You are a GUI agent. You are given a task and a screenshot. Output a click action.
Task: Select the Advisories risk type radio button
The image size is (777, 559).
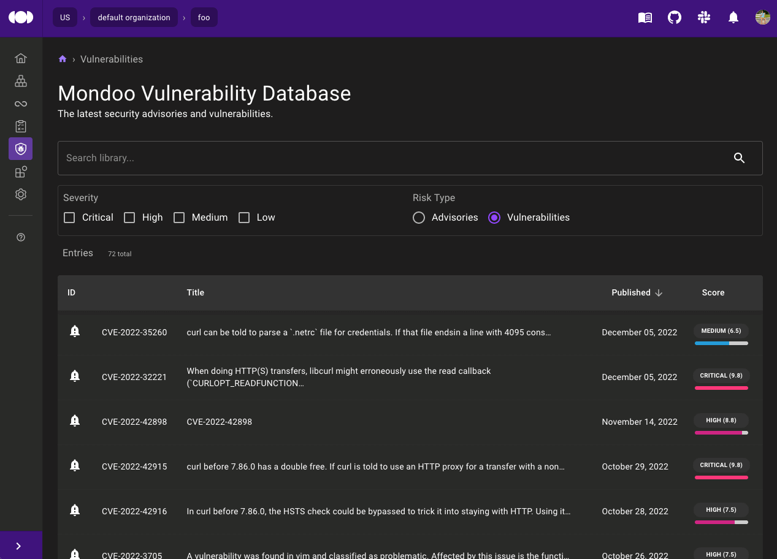pyautogui.click(x=419, y=217)
